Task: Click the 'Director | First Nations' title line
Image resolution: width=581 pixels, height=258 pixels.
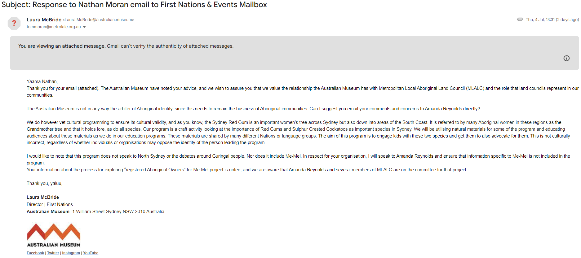Action: 50,204
